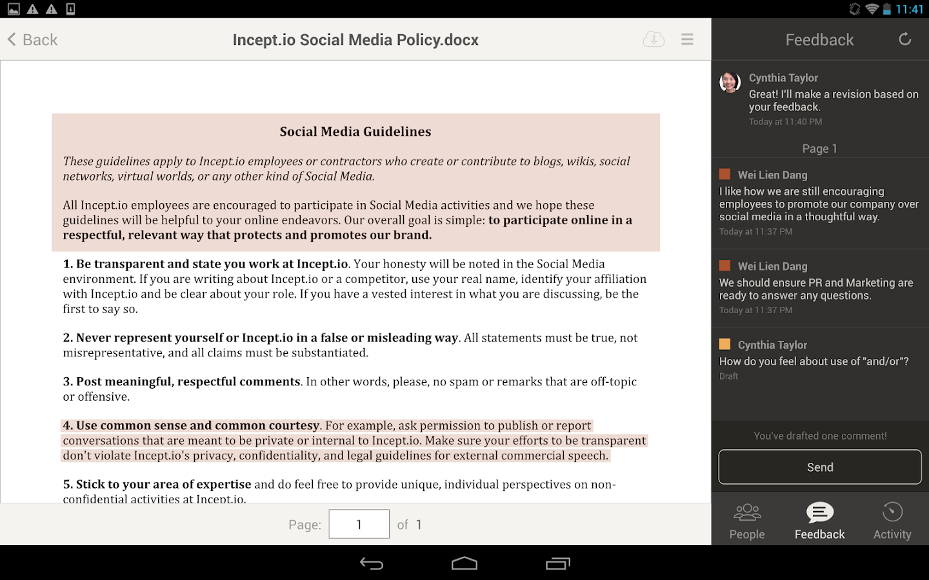Switch to the People tab
Image resolution: width=929 pixels, height=580 pixels.
tap(747, 521)
